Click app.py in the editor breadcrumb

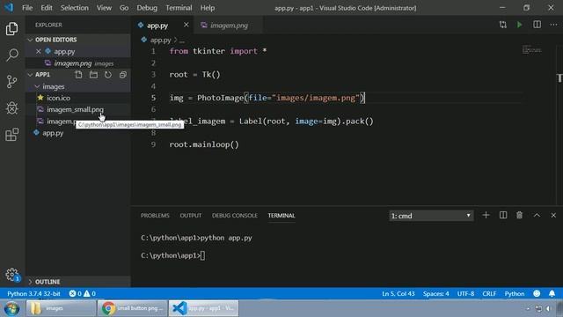tap(160, 40)
